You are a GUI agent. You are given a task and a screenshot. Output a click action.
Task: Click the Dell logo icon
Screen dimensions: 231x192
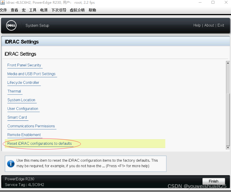click(11, 25)
